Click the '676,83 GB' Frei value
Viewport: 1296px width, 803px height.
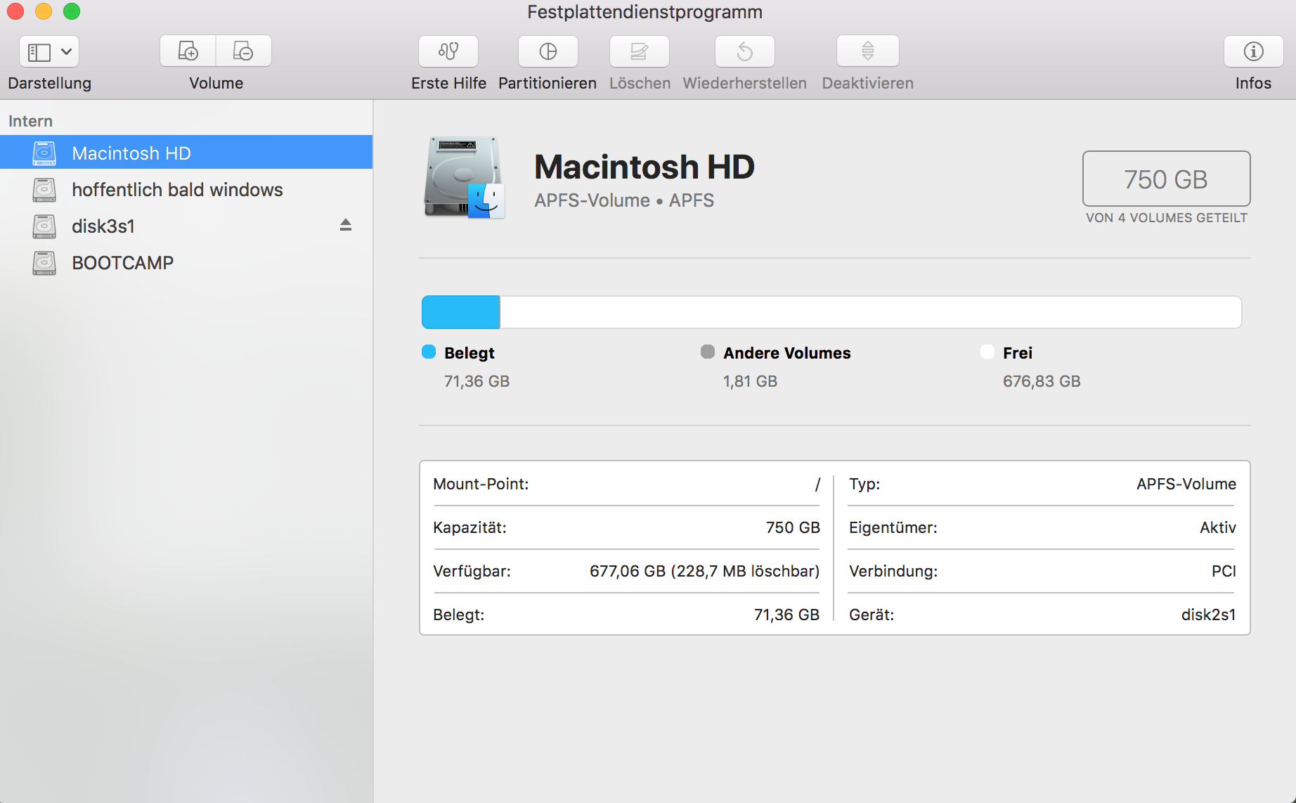tap(1042, 381)
